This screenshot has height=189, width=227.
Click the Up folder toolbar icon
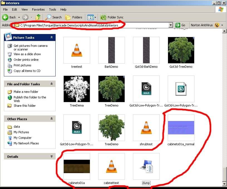coord(38,17)
